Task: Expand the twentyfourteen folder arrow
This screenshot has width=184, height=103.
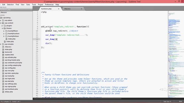Action: pos(4,34)
